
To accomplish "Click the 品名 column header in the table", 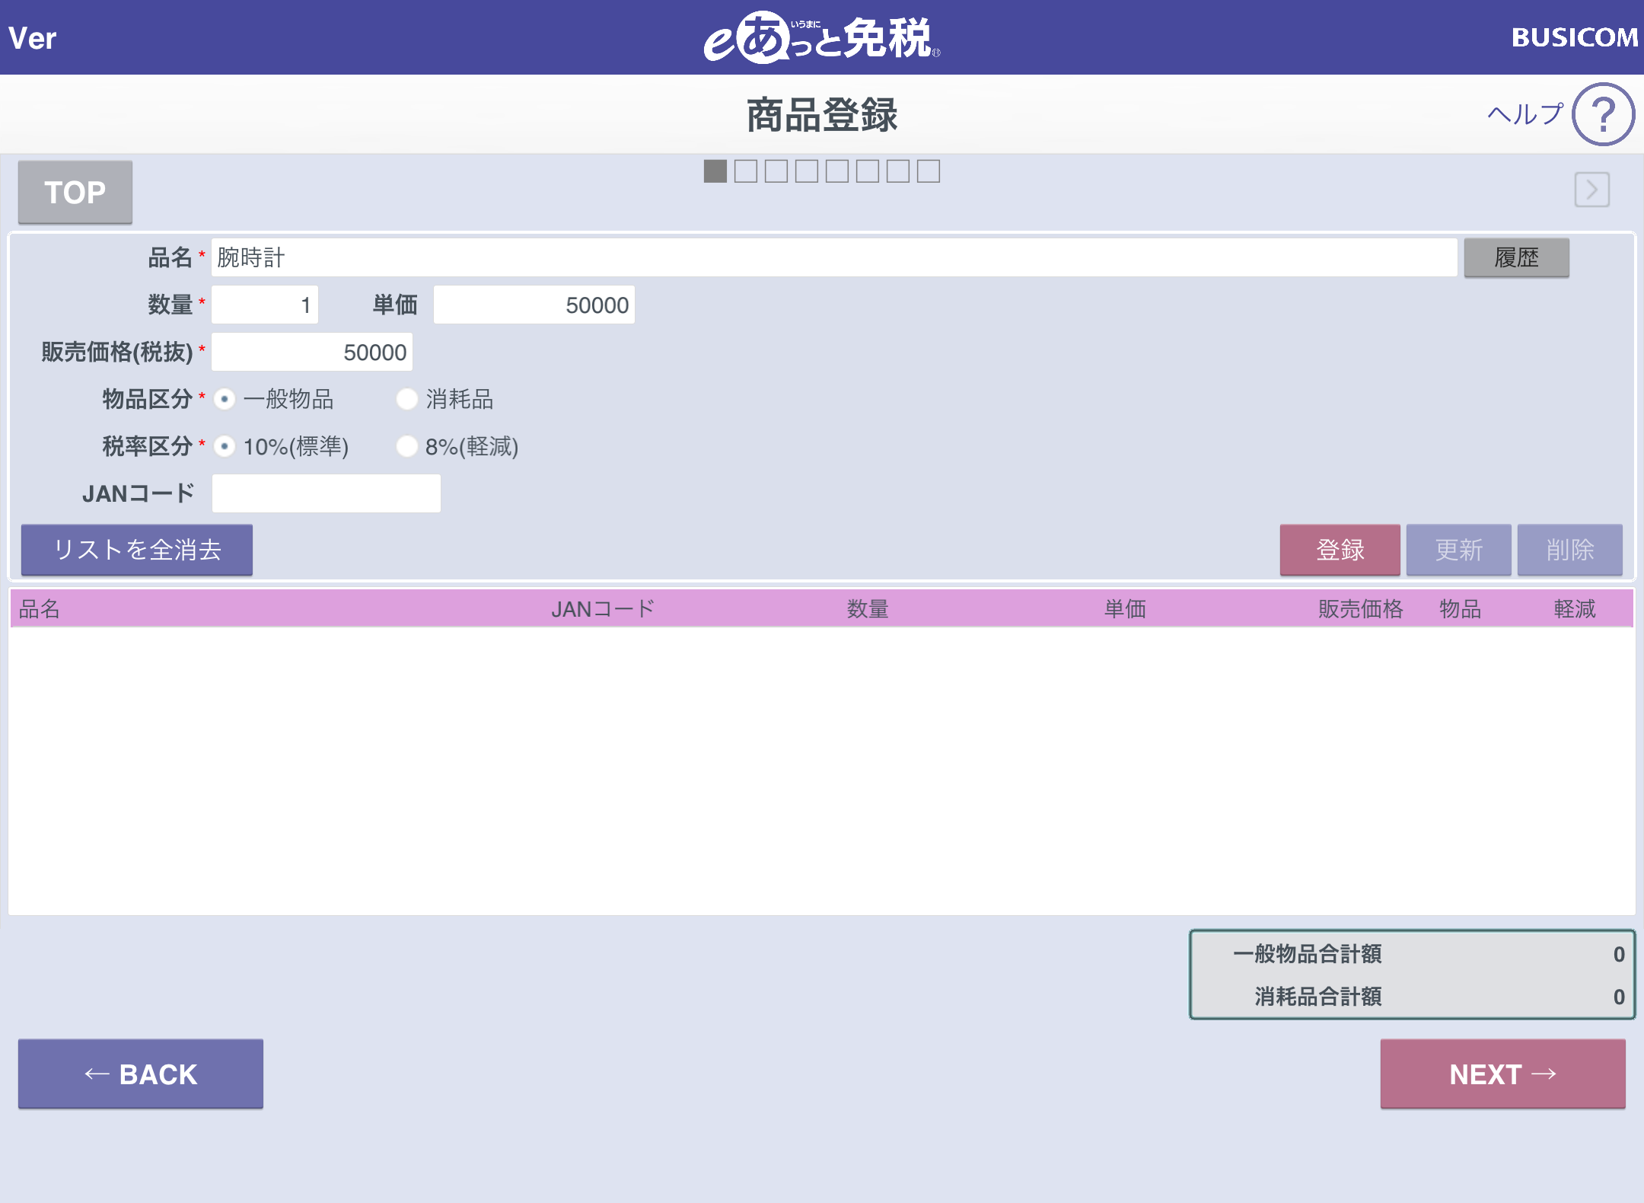I will point(40,608).
